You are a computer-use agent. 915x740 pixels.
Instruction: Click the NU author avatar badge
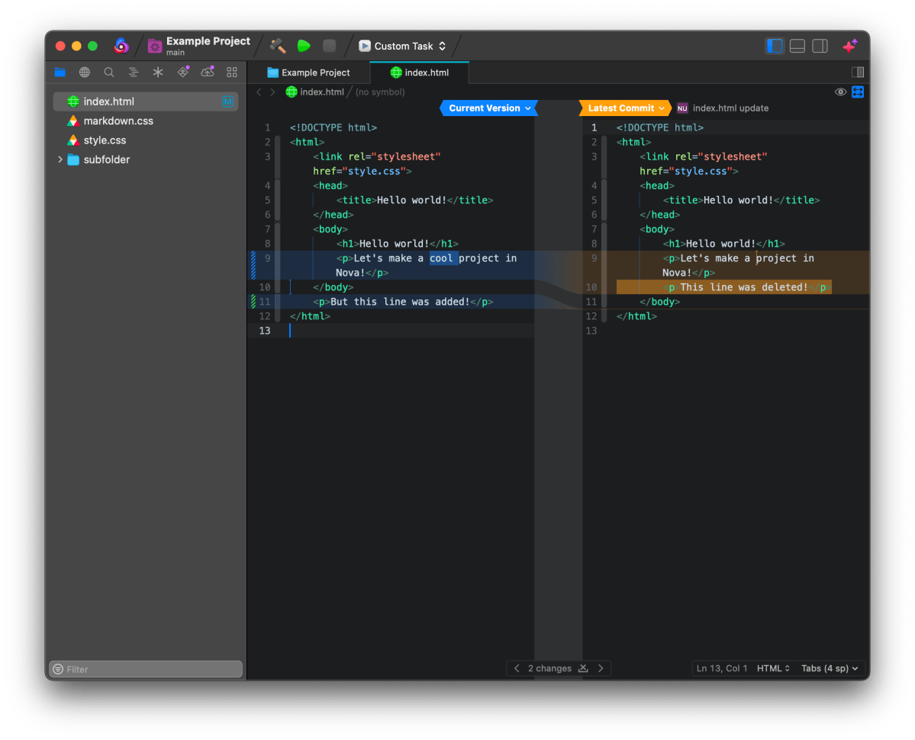tap(682, 108)
